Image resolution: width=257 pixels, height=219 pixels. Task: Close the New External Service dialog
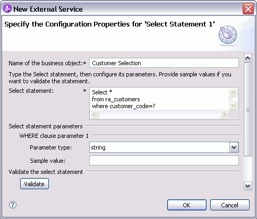point(248,8)
